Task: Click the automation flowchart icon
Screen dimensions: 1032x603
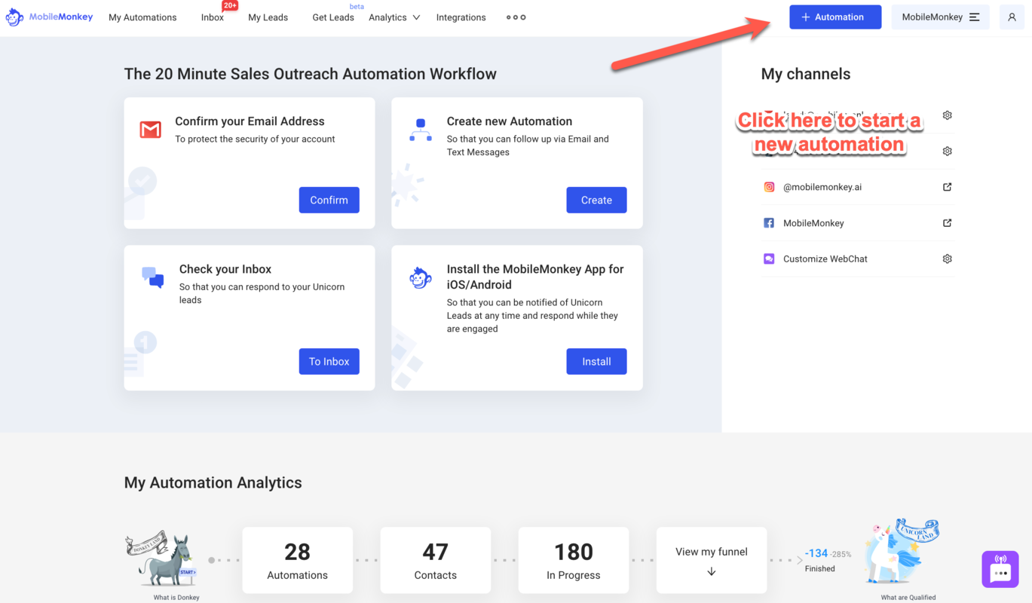Action: pyautogui.click(x=421, y=130)
